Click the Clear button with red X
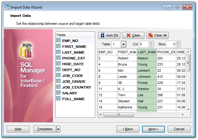Image resolution: width=198 pixels, height=140 pixels. tap(133, 35)
